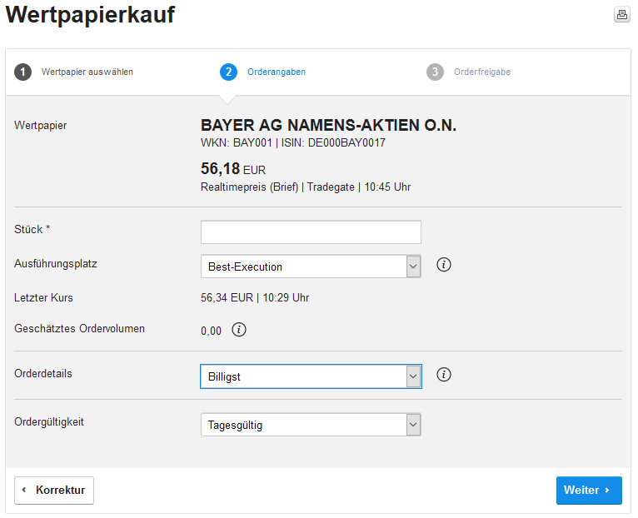Click the Realtimepreis (Brief) Tradegate line
The height and width of the screenshot is (518, 638).
(306, 187)
